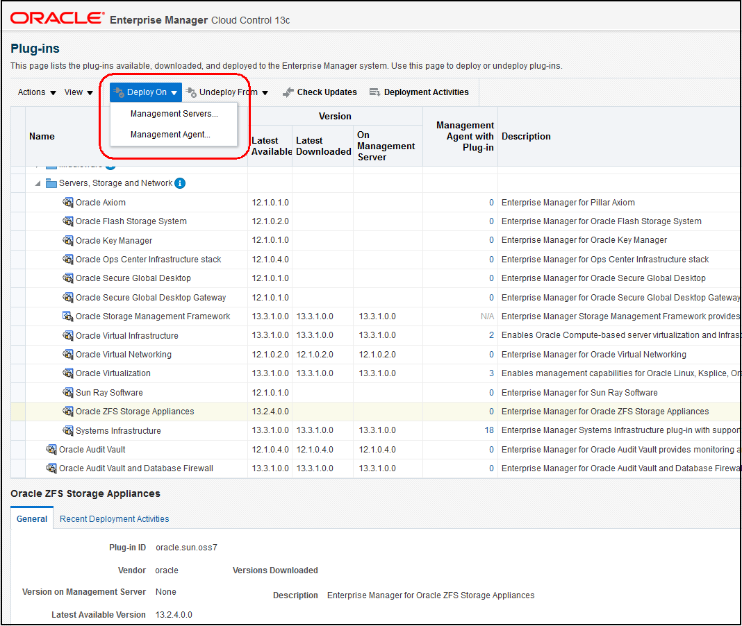Click the Systems Infrastructure row name
The image size is (742, 626).
tap(118, 431)
